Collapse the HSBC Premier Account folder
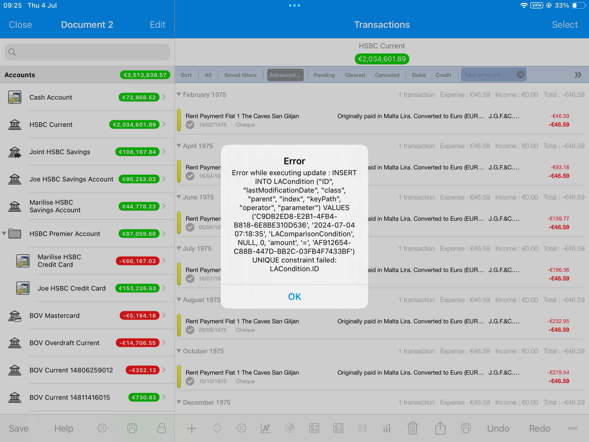This screenshot has width=589, height=442. pos(4,234)
